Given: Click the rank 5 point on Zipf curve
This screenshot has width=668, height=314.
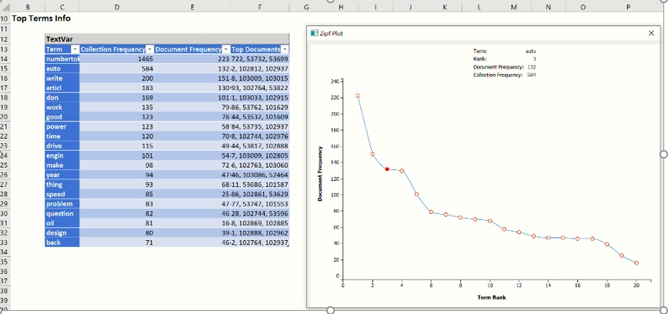Looking at the screenshot, I should coord(416,194).
